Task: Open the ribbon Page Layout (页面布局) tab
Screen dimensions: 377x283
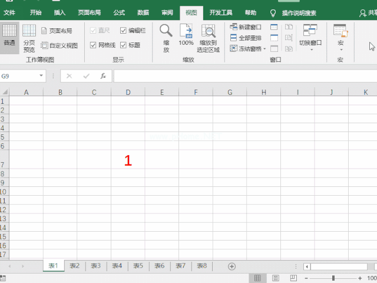Action: 89,13
